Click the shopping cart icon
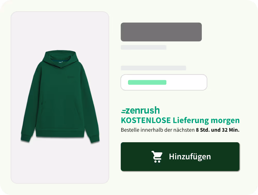 tap(157, 157)
